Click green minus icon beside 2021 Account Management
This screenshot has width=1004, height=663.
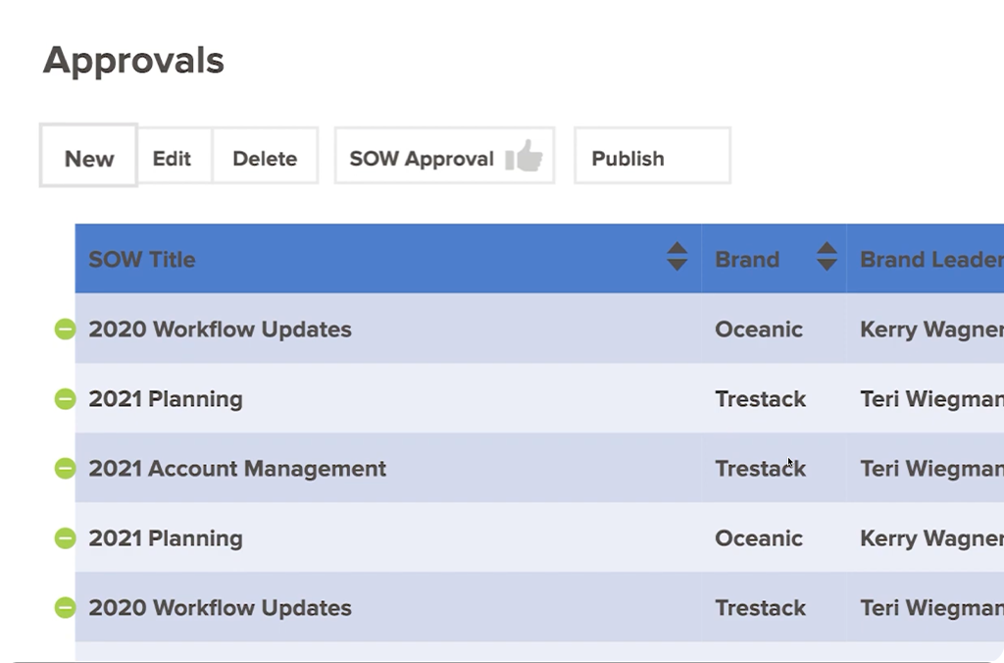point(65,468)
